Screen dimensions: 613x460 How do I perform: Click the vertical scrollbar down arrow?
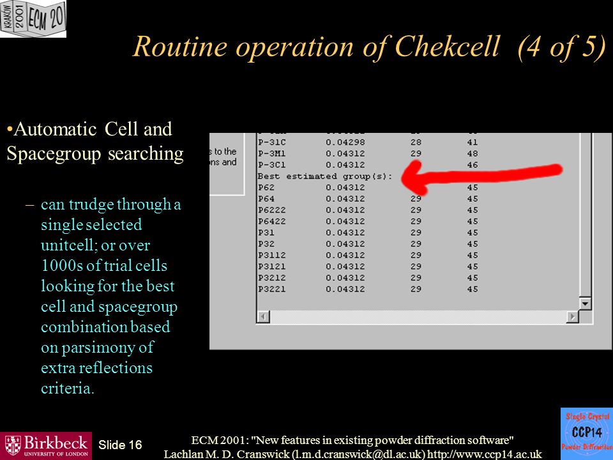click(586, 303)
